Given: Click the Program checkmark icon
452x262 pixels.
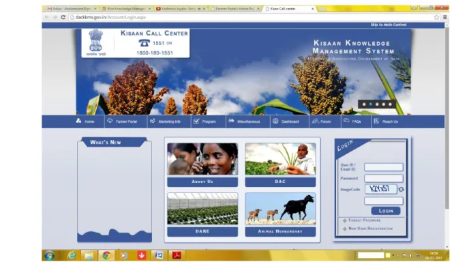Looking at the screenshot, I should [196, 121].
